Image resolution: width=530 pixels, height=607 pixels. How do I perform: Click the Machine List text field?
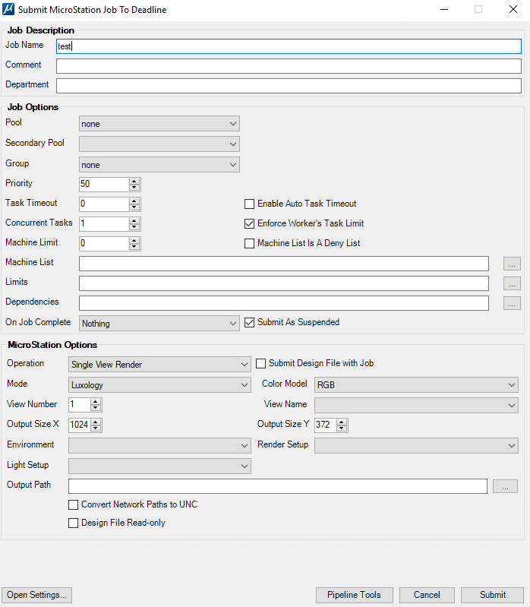point(284,264)
